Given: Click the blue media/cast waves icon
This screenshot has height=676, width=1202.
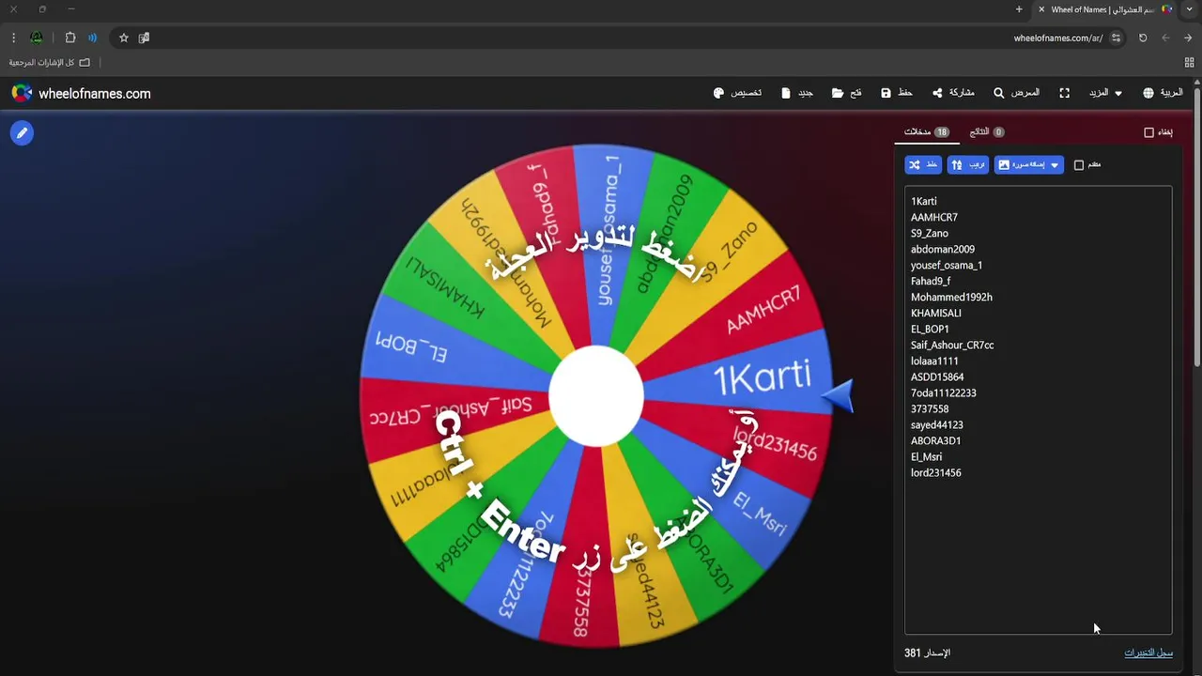Looking at the screenshot, I should (93, 38).
